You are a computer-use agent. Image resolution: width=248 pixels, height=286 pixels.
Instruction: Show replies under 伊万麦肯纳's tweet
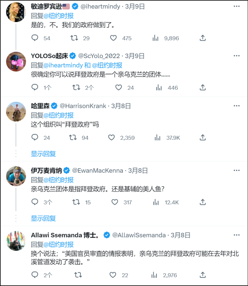[x=43, y=218]
